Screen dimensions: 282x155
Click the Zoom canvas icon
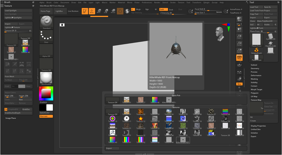pos(239,37)
